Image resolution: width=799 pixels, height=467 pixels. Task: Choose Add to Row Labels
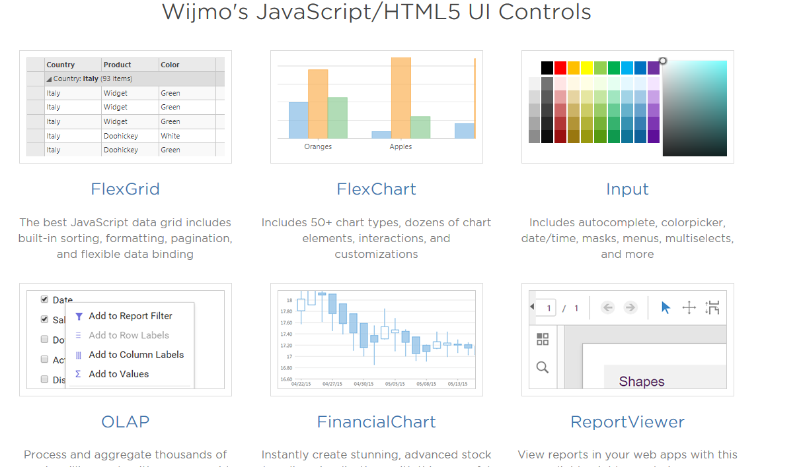(130, 335)
